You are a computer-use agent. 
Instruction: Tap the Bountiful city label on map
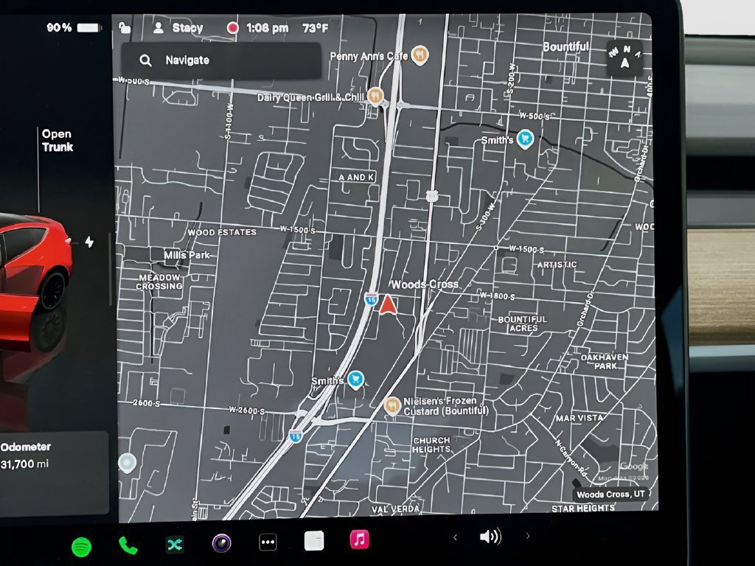(566, 46)
